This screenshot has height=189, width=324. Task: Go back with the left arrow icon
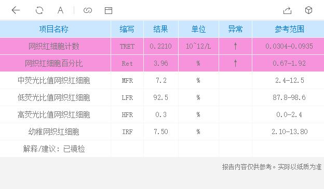16,10
